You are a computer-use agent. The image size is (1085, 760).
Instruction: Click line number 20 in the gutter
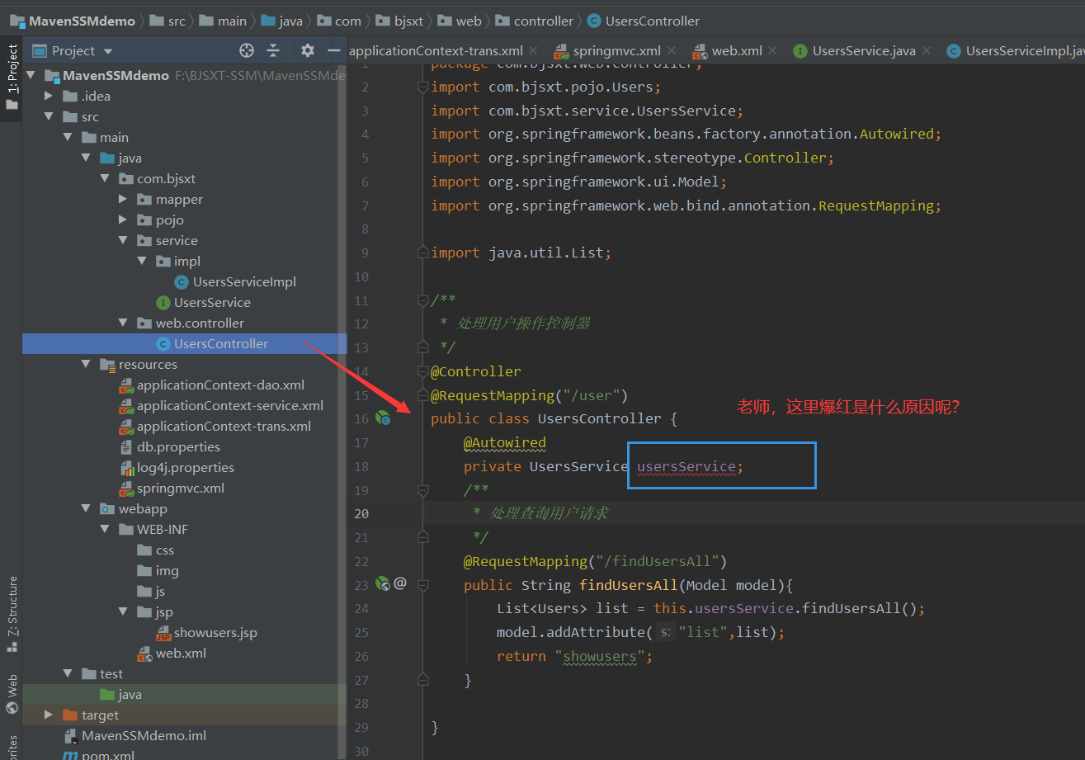[x=361, y=513]
